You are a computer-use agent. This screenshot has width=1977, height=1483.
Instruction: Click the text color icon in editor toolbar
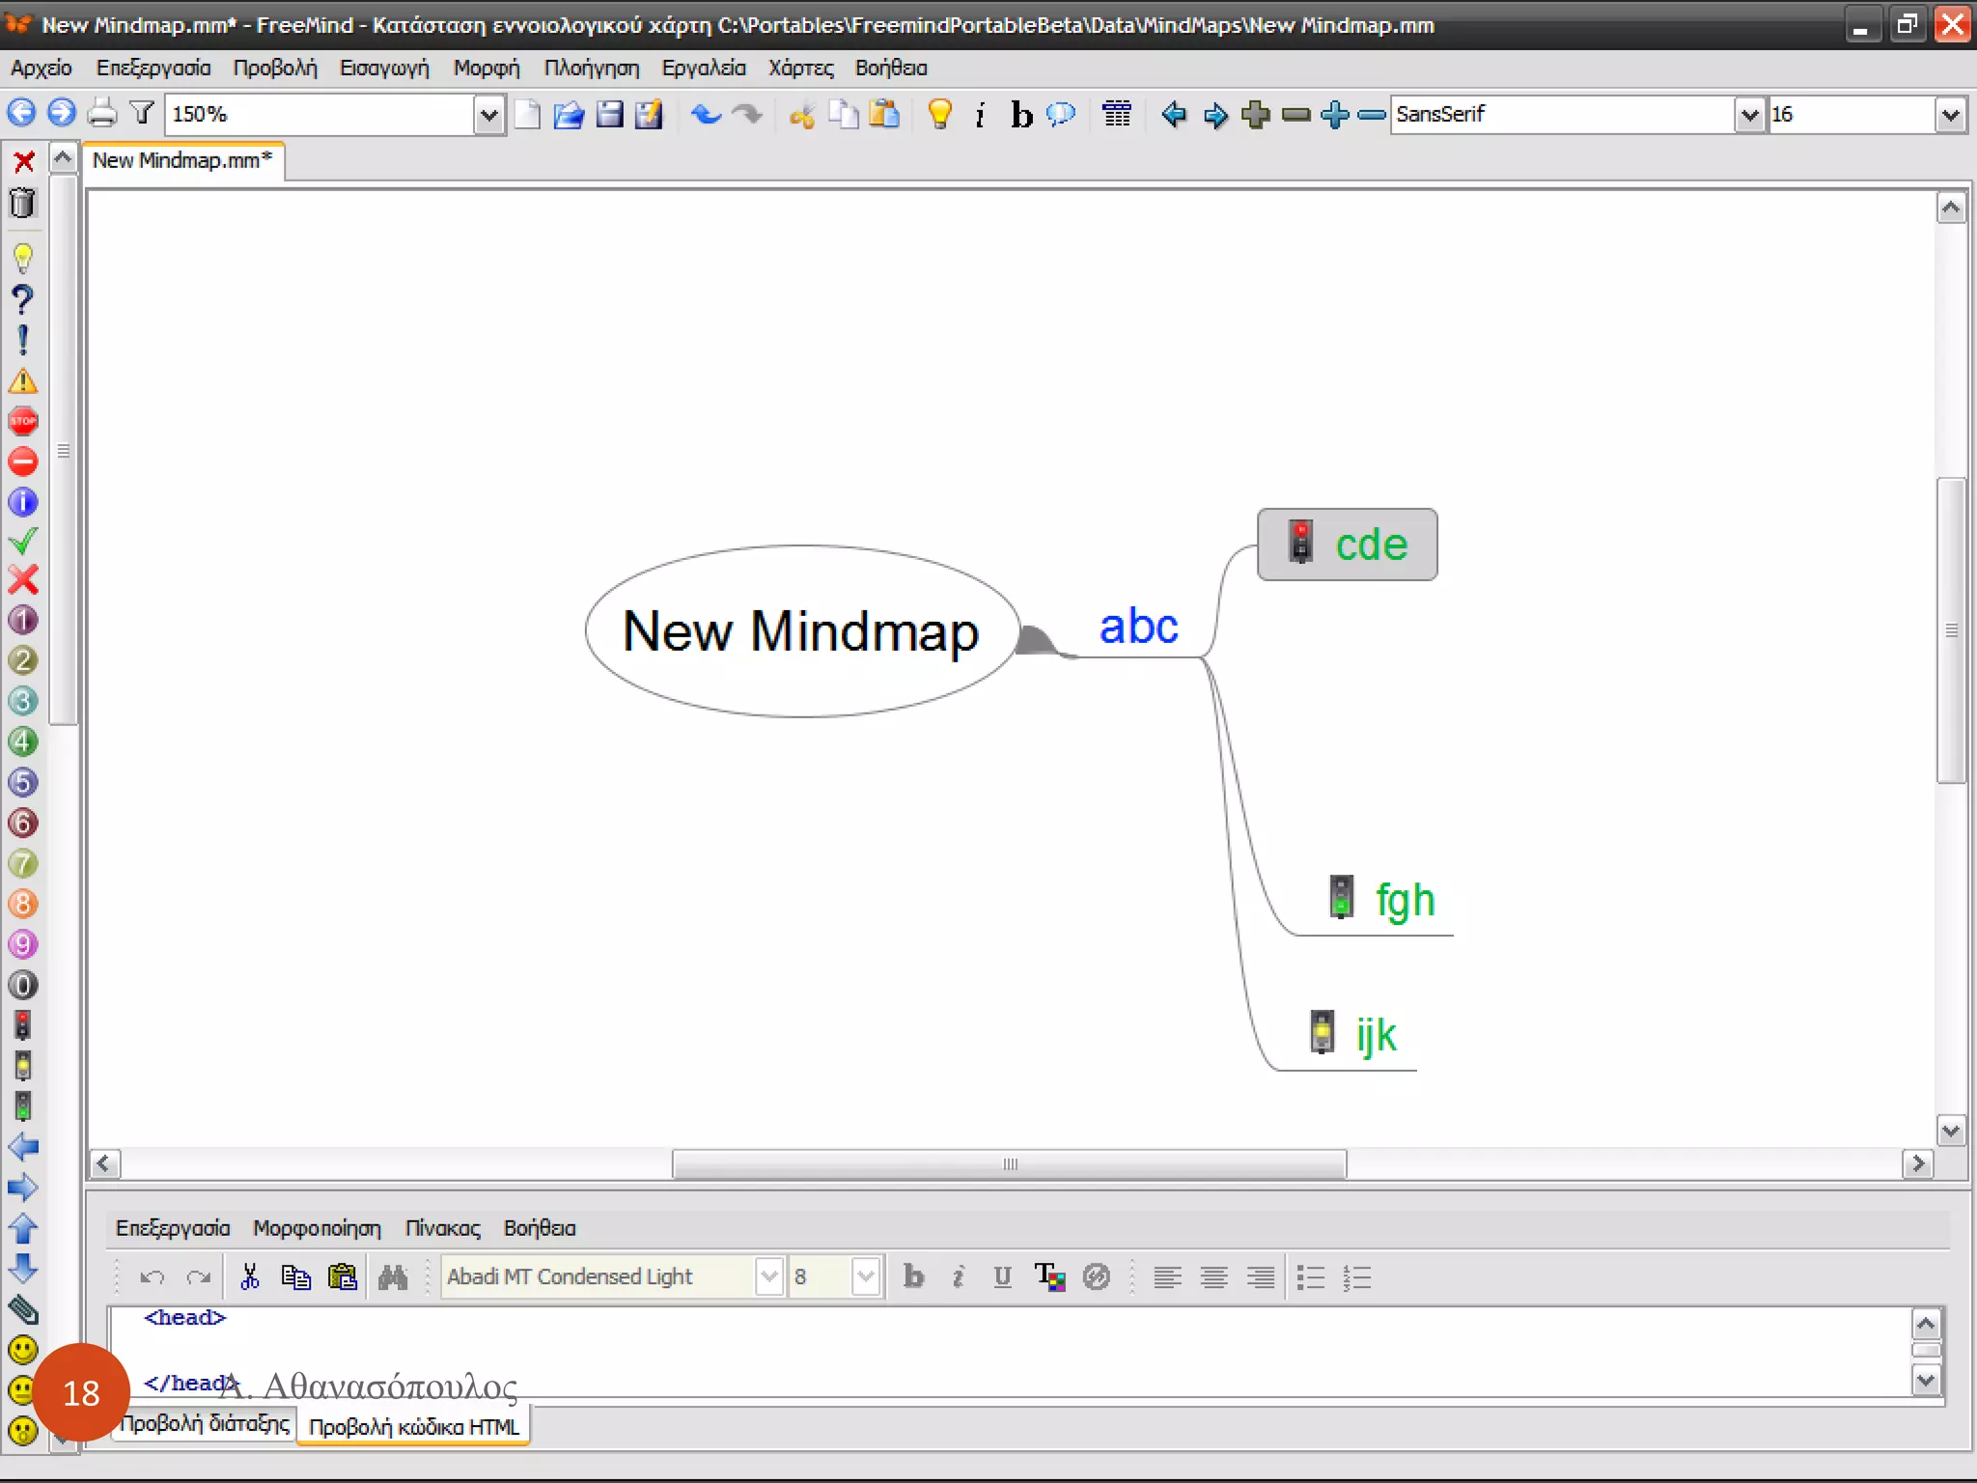(1049, 1277)
